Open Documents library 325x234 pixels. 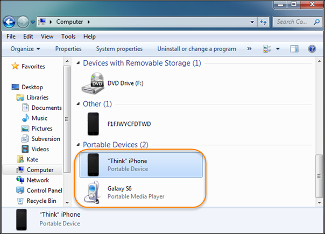click(x=46, y=108)
